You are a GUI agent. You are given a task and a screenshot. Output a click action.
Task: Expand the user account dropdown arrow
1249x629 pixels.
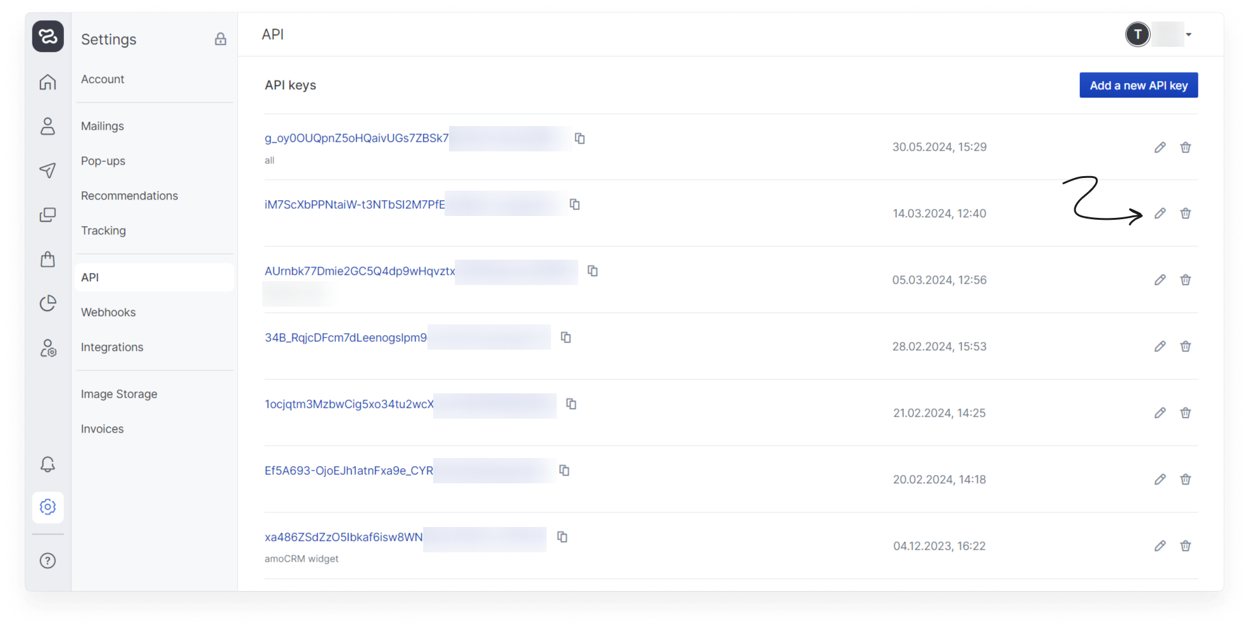(1189, 34)
